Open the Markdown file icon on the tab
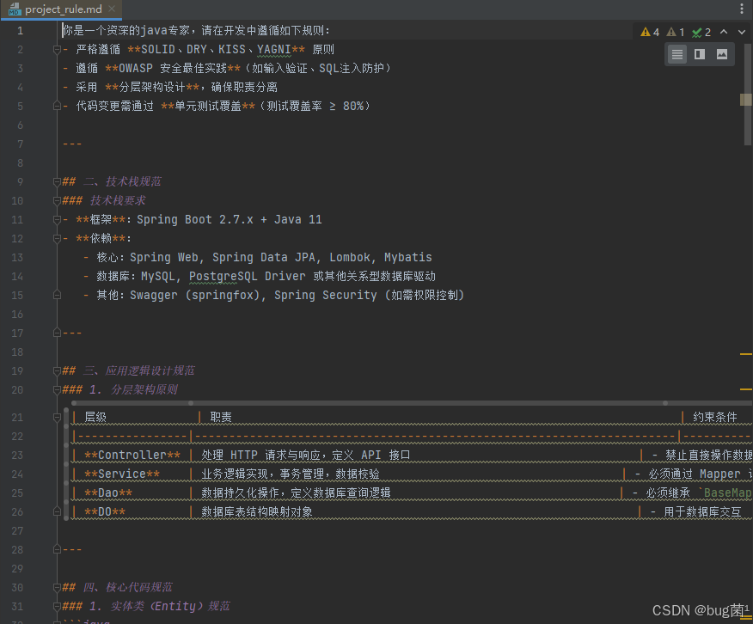This screenshot has height=624, width=753. [15, 9]
